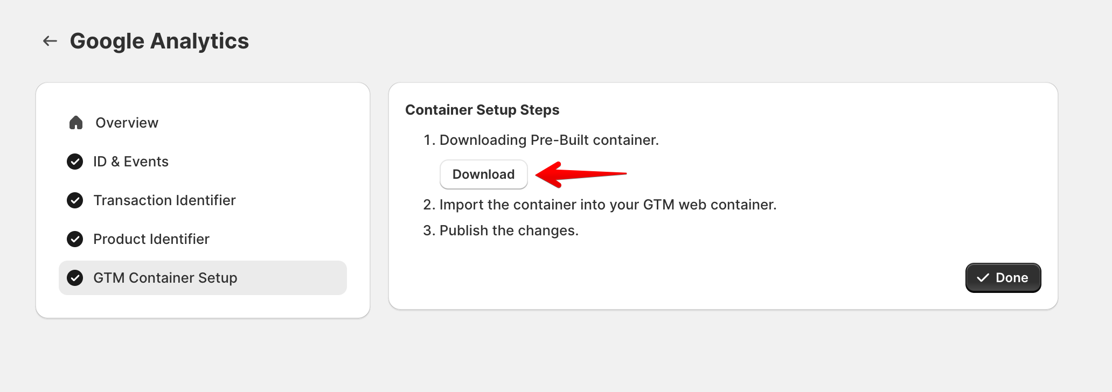
Task: Click the checkmark icon inside Done button
Action: (x=983, y=278)
